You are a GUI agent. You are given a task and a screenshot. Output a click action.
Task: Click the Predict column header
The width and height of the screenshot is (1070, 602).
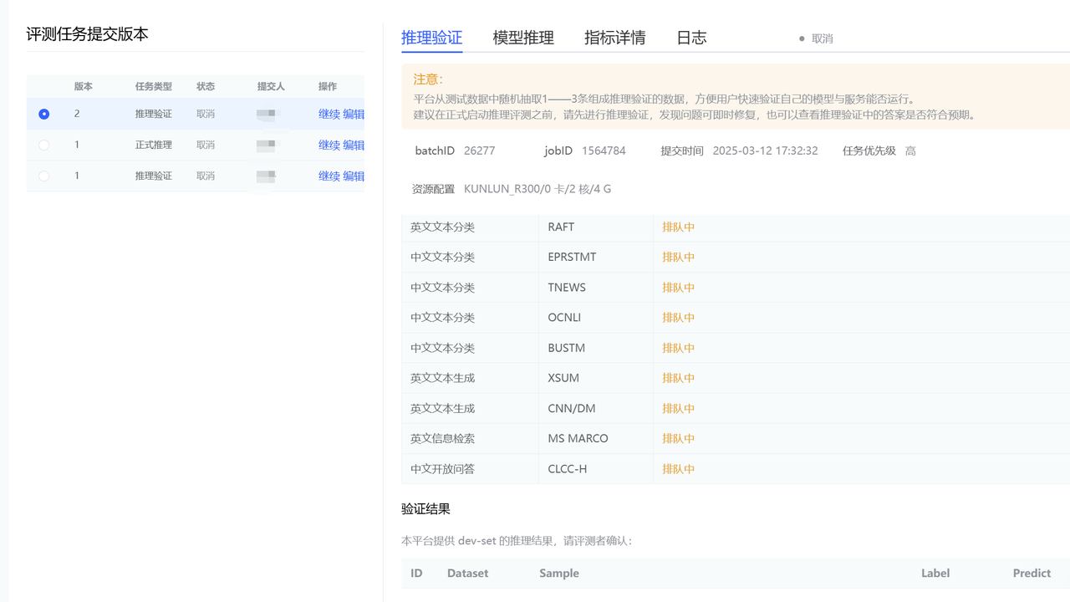(1032, 573)
